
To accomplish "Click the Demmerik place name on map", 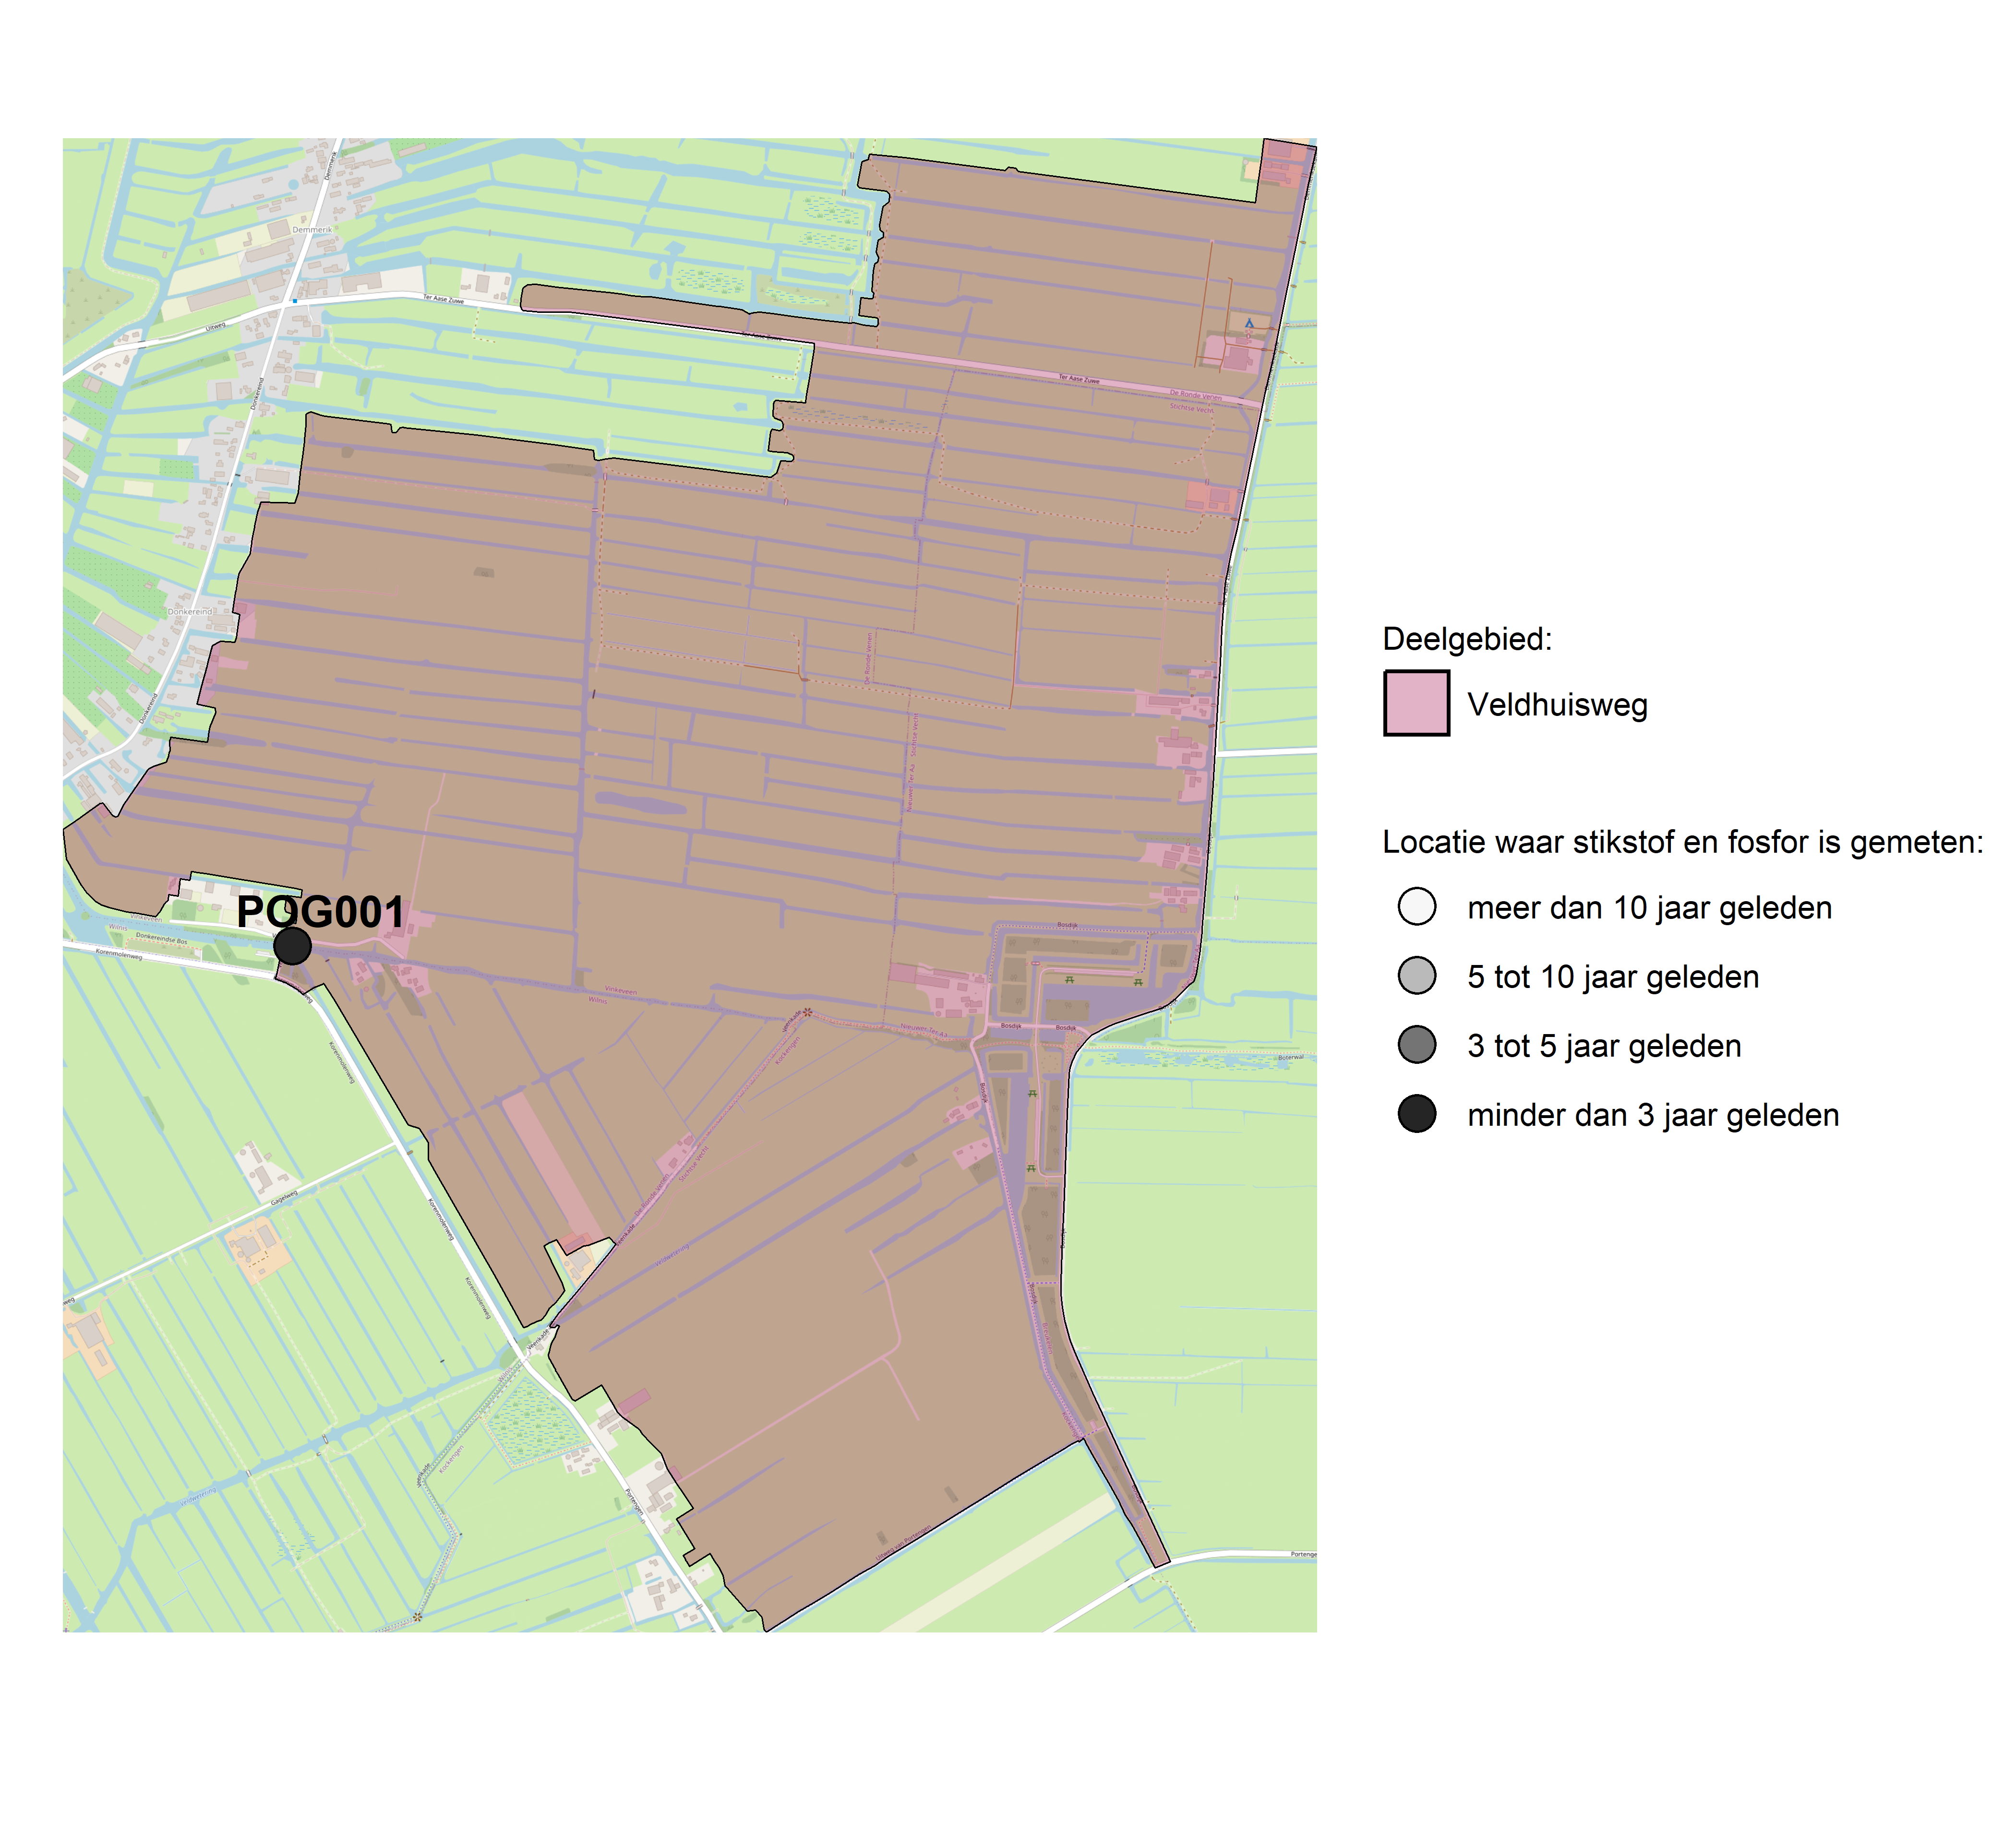I will 312,230.
